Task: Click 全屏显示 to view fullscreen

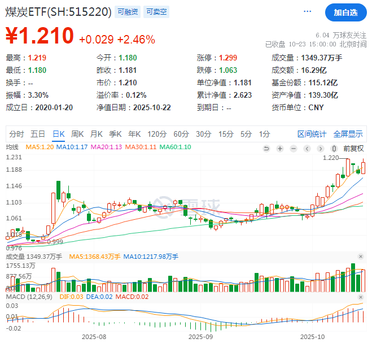Action: [348, 134]
